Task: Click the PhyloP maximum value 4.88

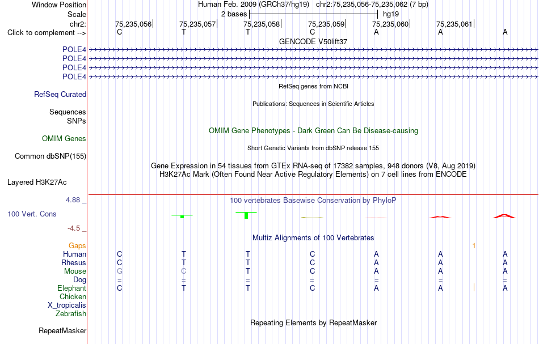Action: 73,200
